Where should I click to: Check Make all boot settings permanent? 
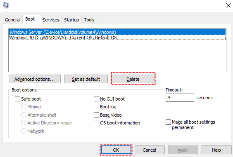[x=168, y=122]
